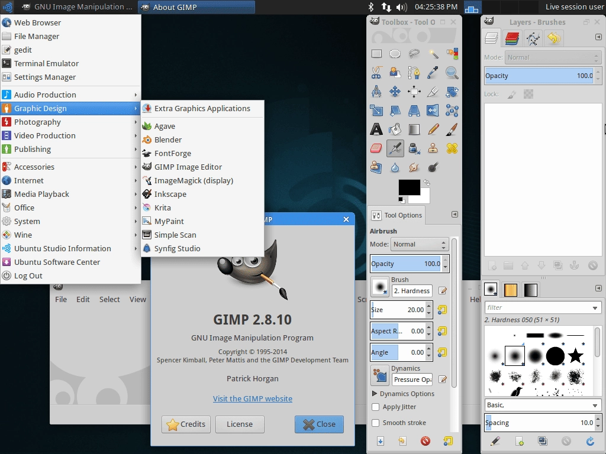Choose the Smudge tool
606x454 pixels.
pos(414,167)
